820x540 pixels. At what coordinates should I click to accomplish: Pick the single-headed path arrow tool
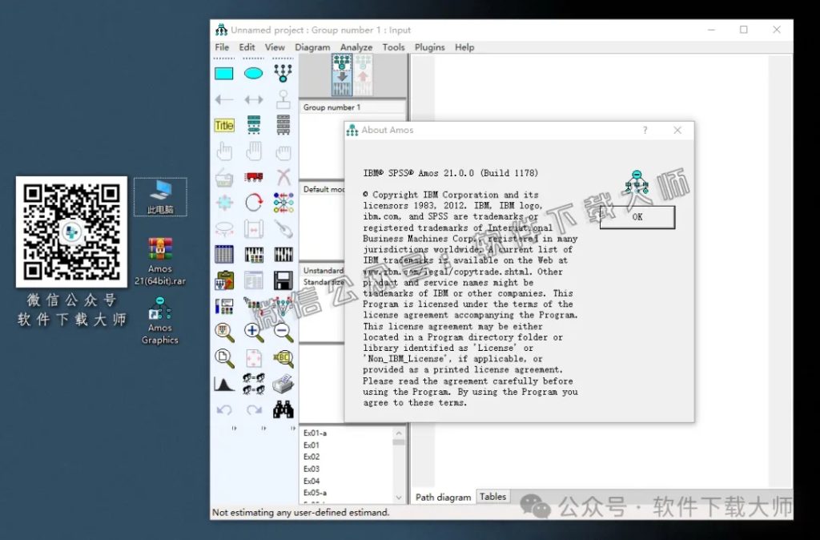click(226, 99)
